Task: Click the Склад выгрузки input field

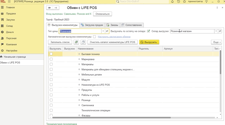Action: pyautogui.click(x=192, y=31)
